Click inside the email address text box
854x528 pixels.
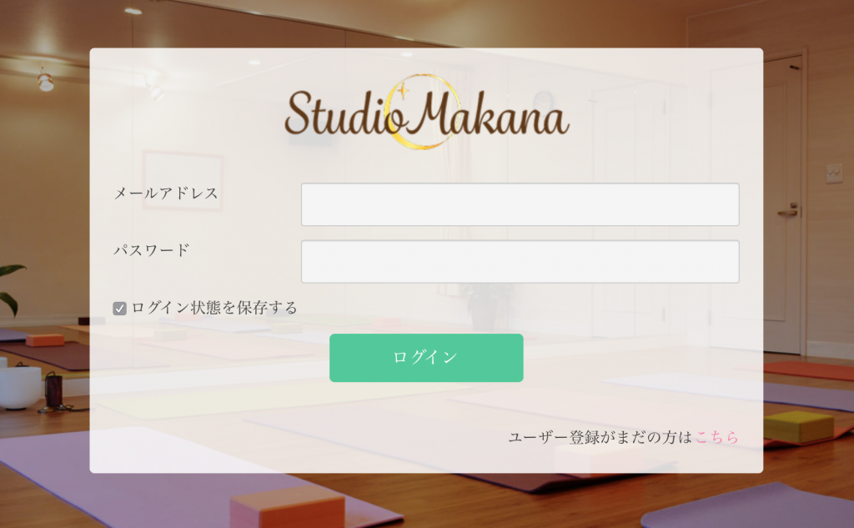pyautogui.click(x=520, y=204)
